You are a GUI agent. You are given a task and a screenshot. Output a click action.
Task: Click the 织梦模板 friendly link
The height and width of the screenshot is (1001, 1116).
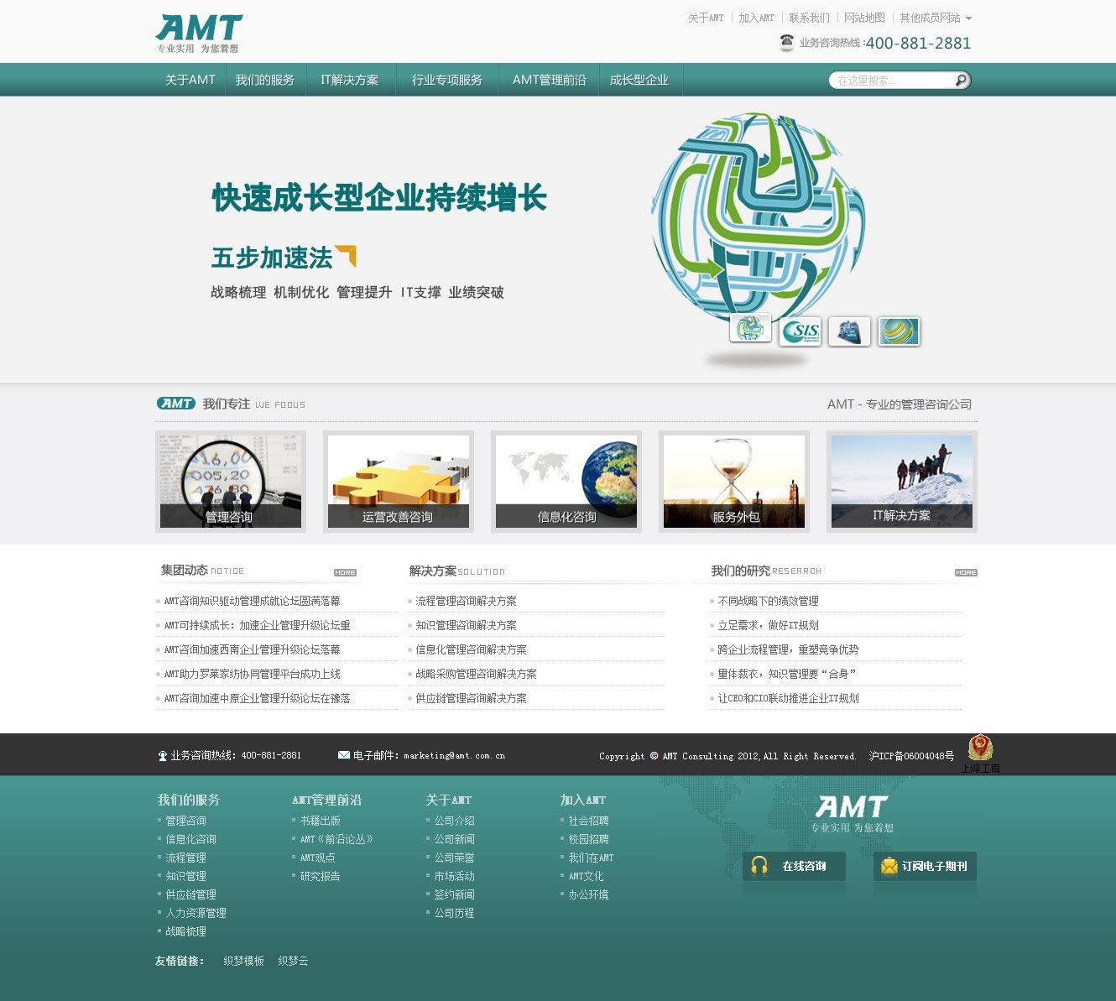243,961
